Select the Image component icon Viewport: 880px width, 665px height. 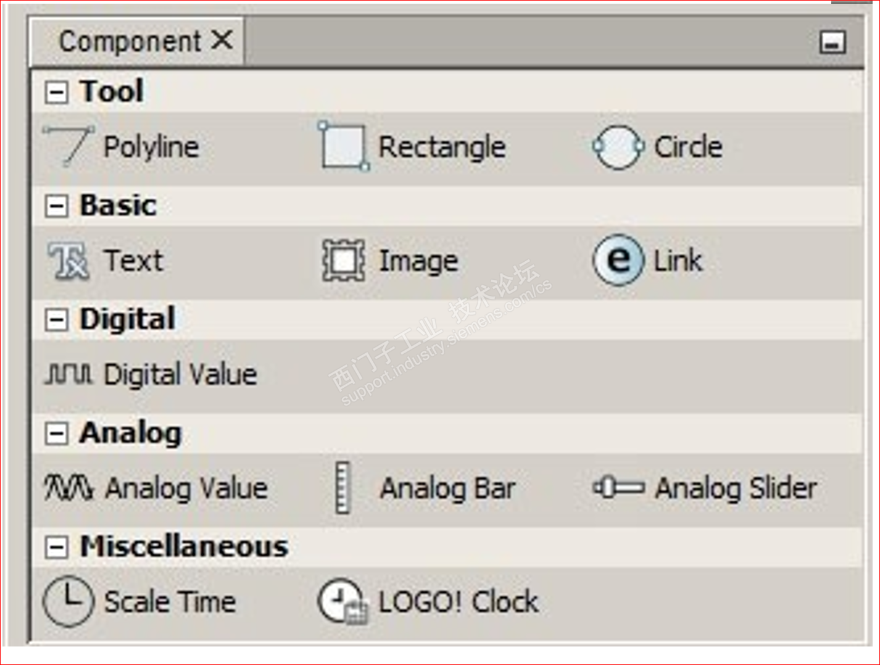(x=343, y=261)
